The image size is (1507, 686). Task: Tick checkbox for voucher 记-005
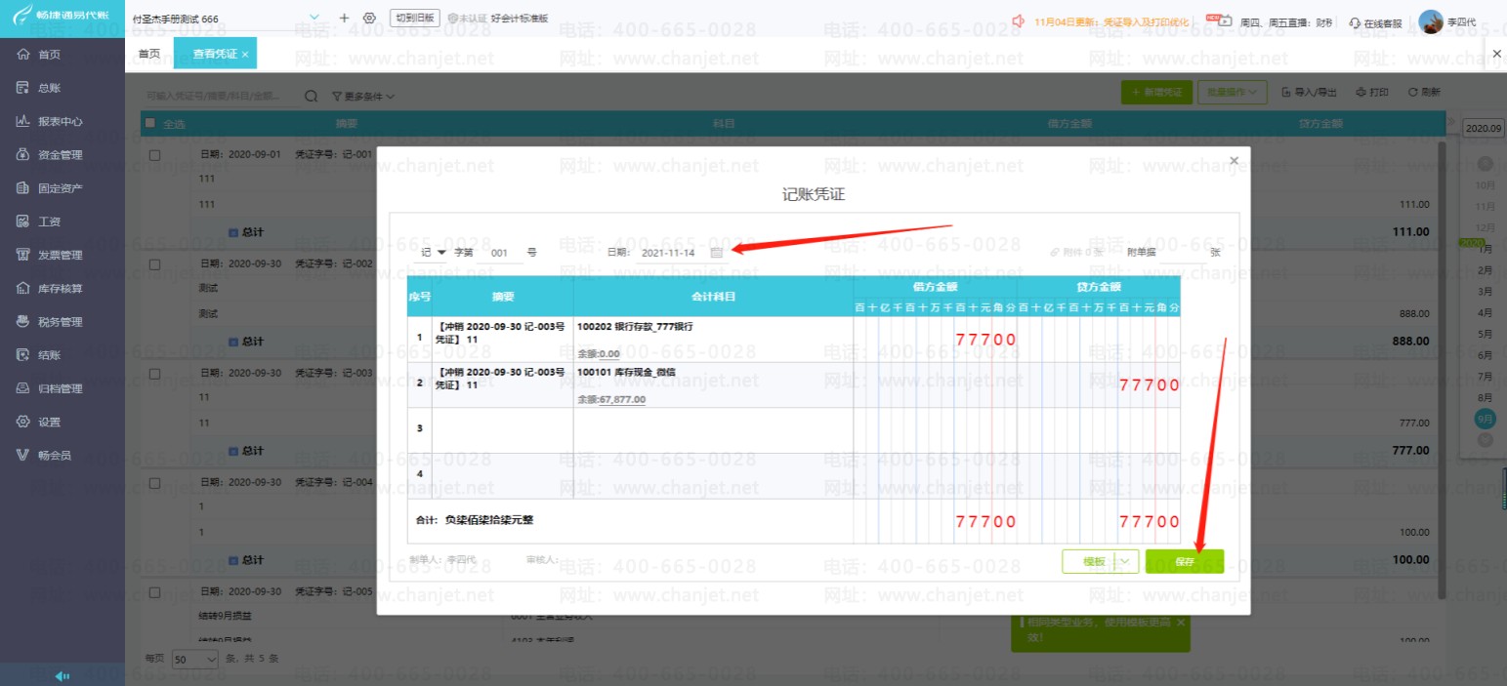click(154, 592)
